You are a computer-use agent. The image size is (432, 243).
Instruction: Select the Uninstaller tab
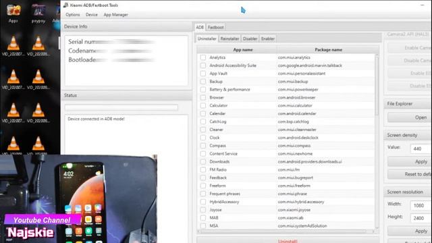(x=207, y=38)
